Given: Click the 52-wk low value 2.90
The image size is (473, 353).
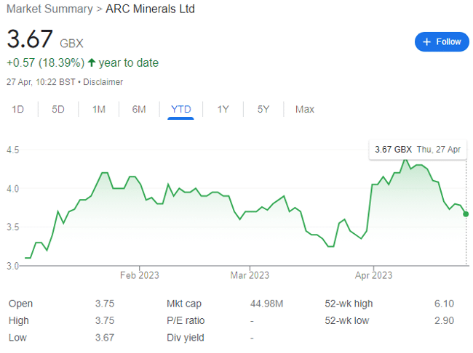Looking at the screenshot, I should tap(444, 320).
